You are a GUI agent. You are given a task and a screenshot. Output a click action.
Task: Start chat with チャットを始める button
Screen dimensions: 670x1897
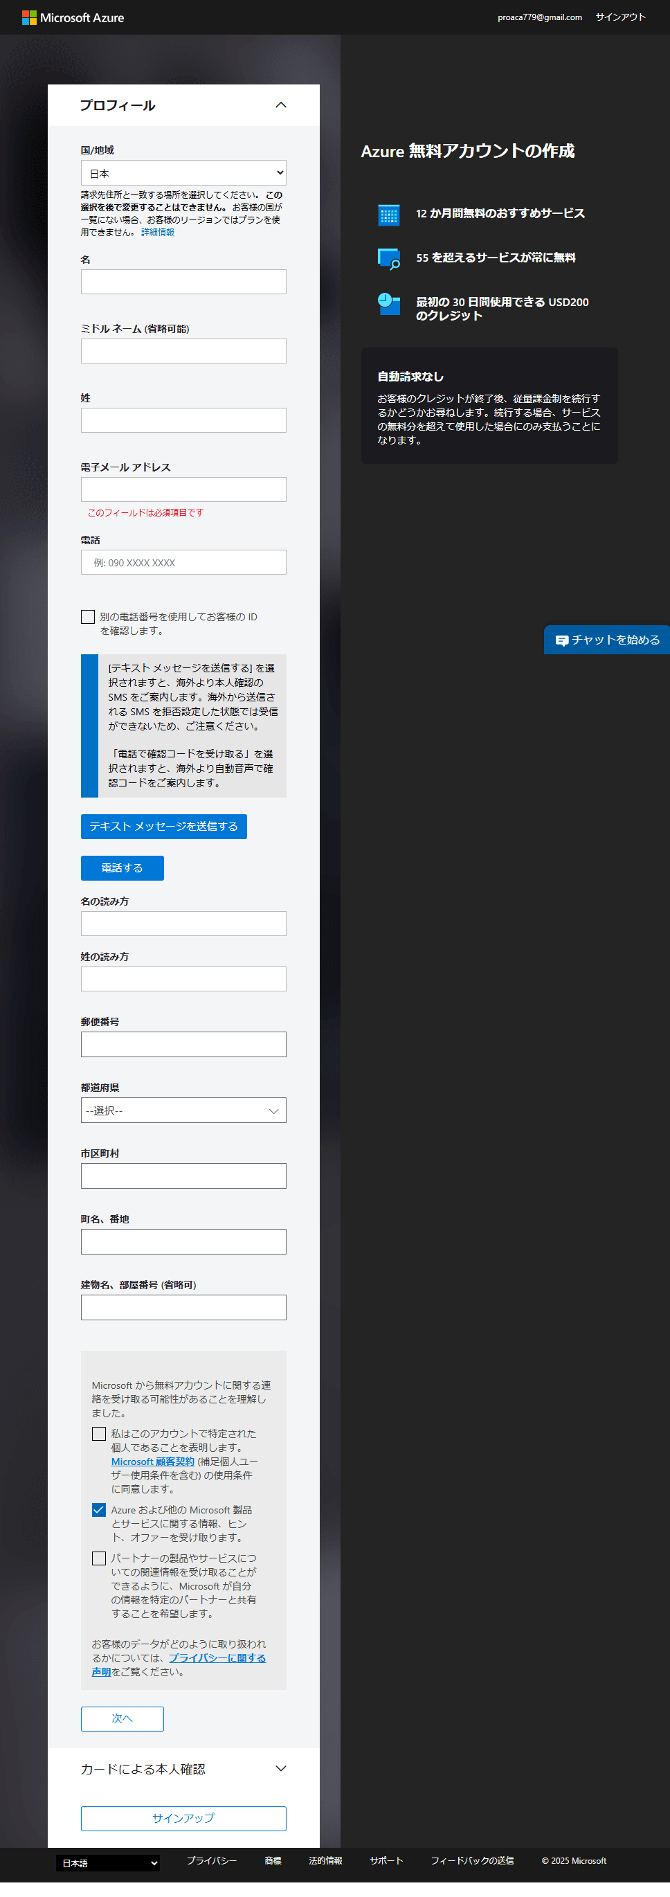(x=608, y=640)
